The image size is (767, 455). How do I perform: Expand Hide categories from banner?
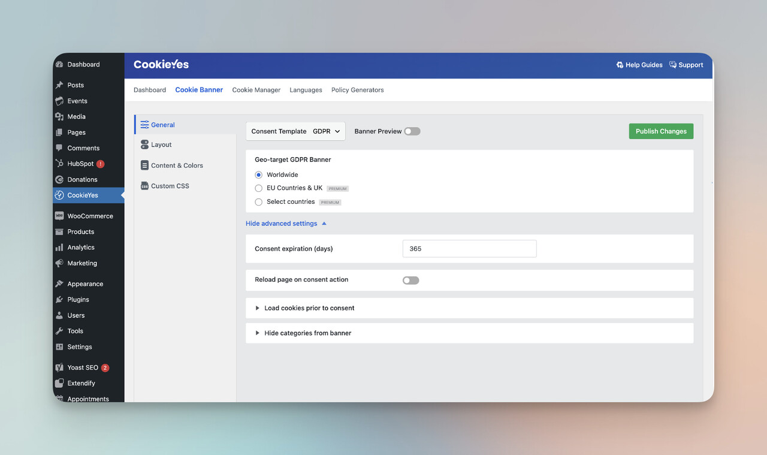pyautogui.click(x=470, y=333)
